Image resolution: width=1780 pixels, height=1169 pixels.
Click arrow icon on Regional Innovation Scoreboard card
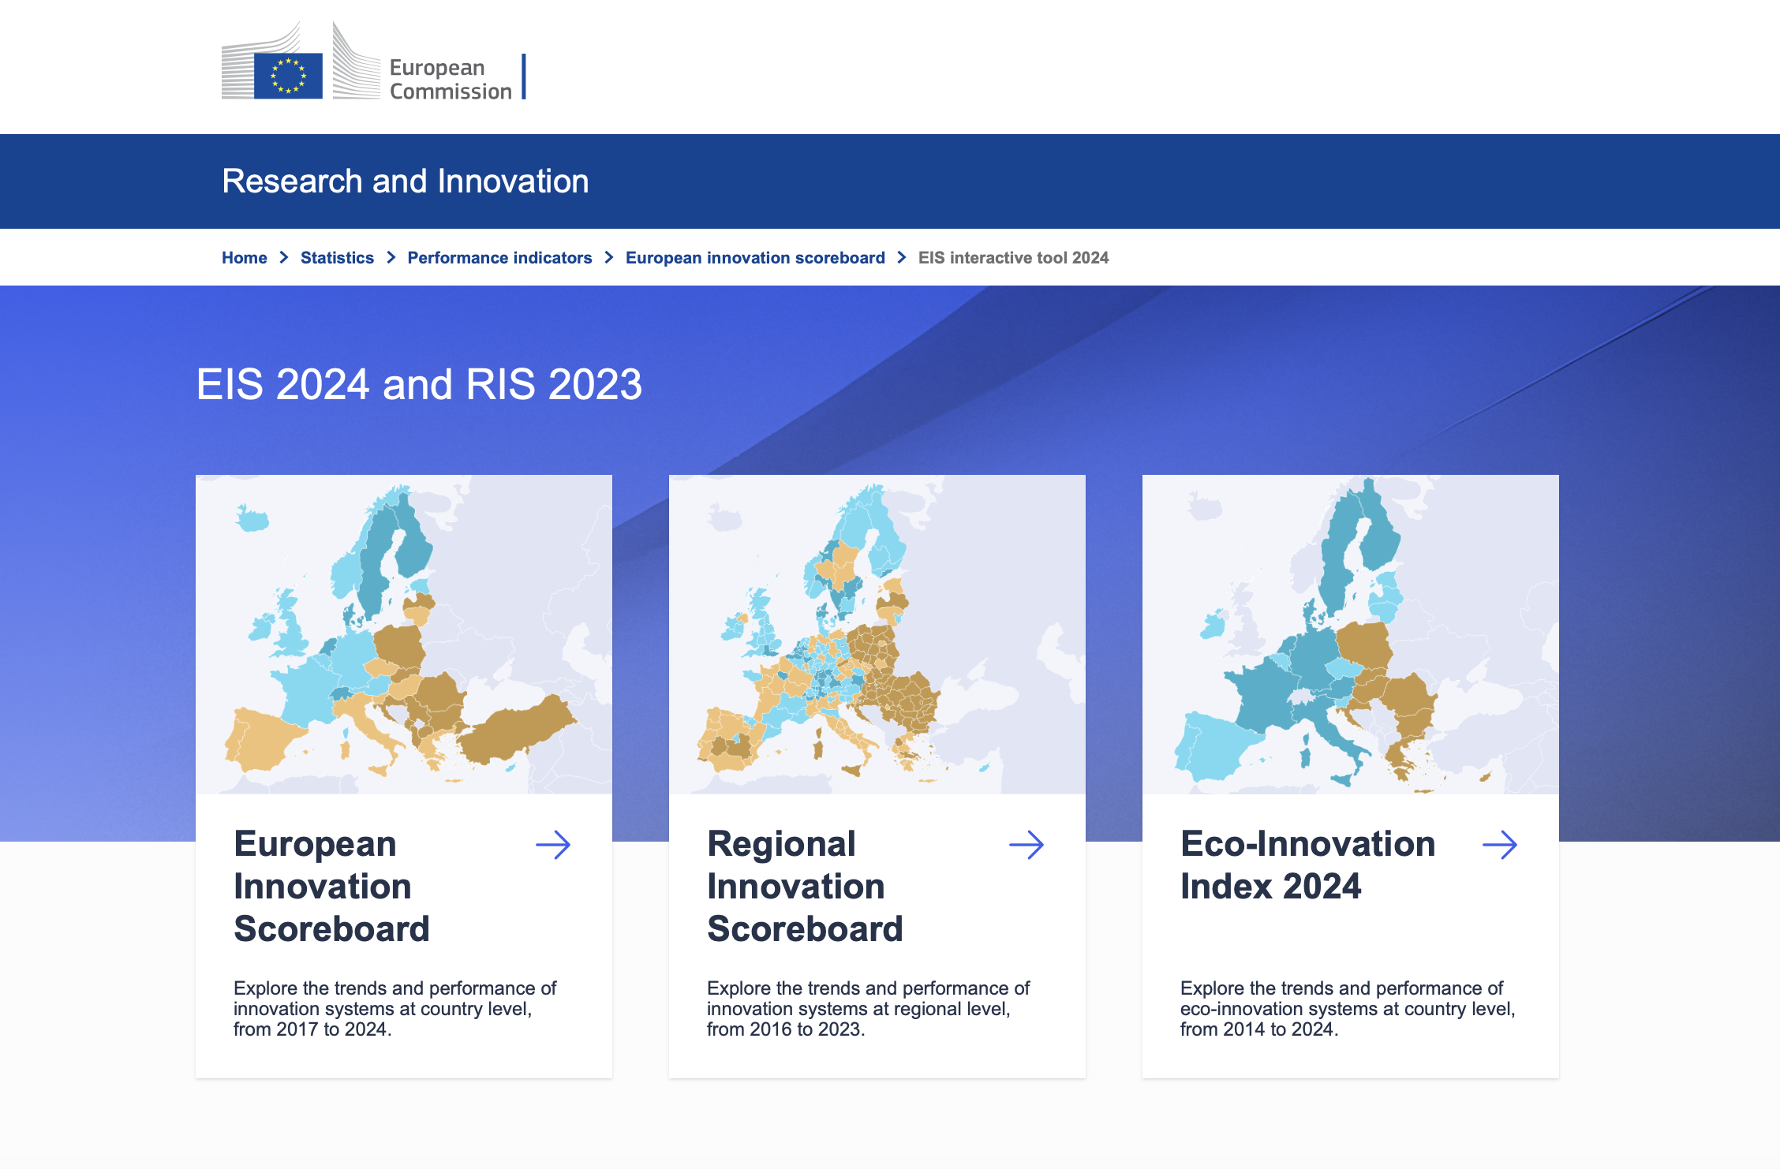pos(1026,845)
